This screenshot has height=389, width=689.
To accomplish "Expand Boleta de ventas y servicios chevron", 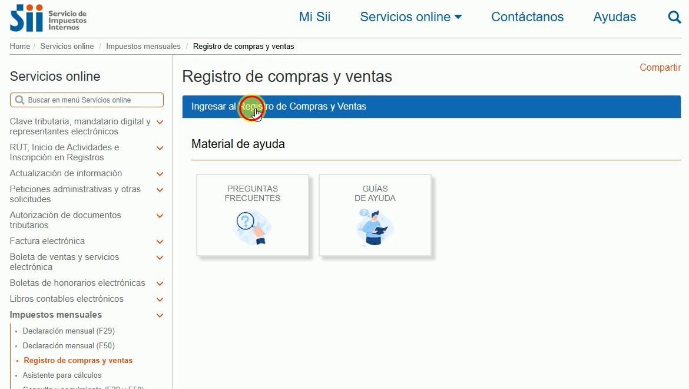I will pyautogui.click(x=160, y=258).
